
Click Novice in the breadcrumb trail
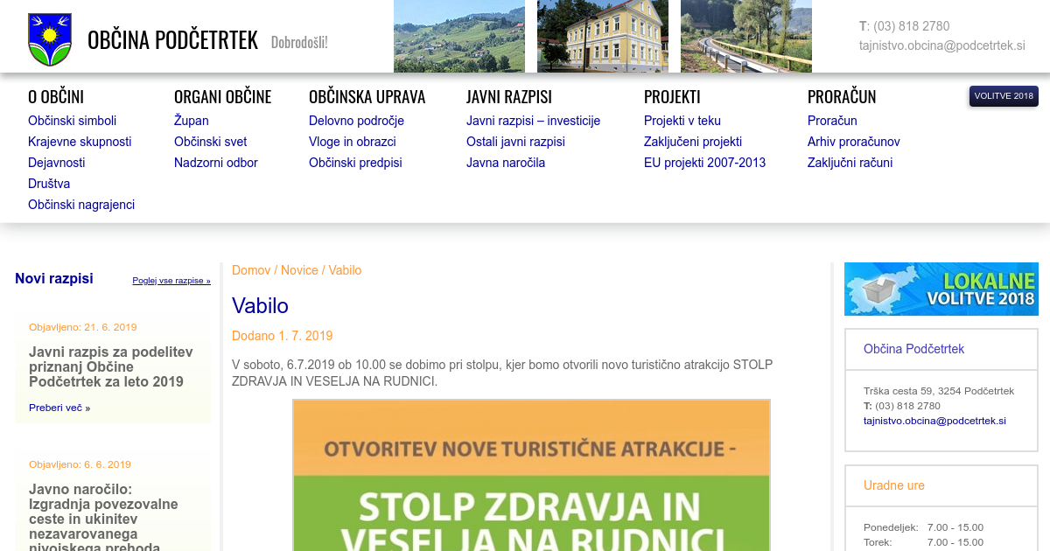pyautogui.click(x=299, y=270)
